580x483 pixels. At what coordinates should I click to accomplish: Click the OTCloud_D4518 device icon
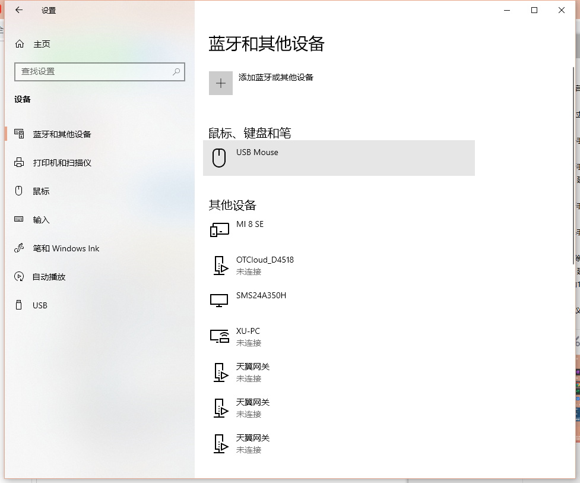[220, 265]
